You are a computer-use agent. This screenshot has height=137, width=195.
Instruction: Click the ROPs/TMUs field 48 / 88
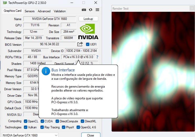pos(32,57)
